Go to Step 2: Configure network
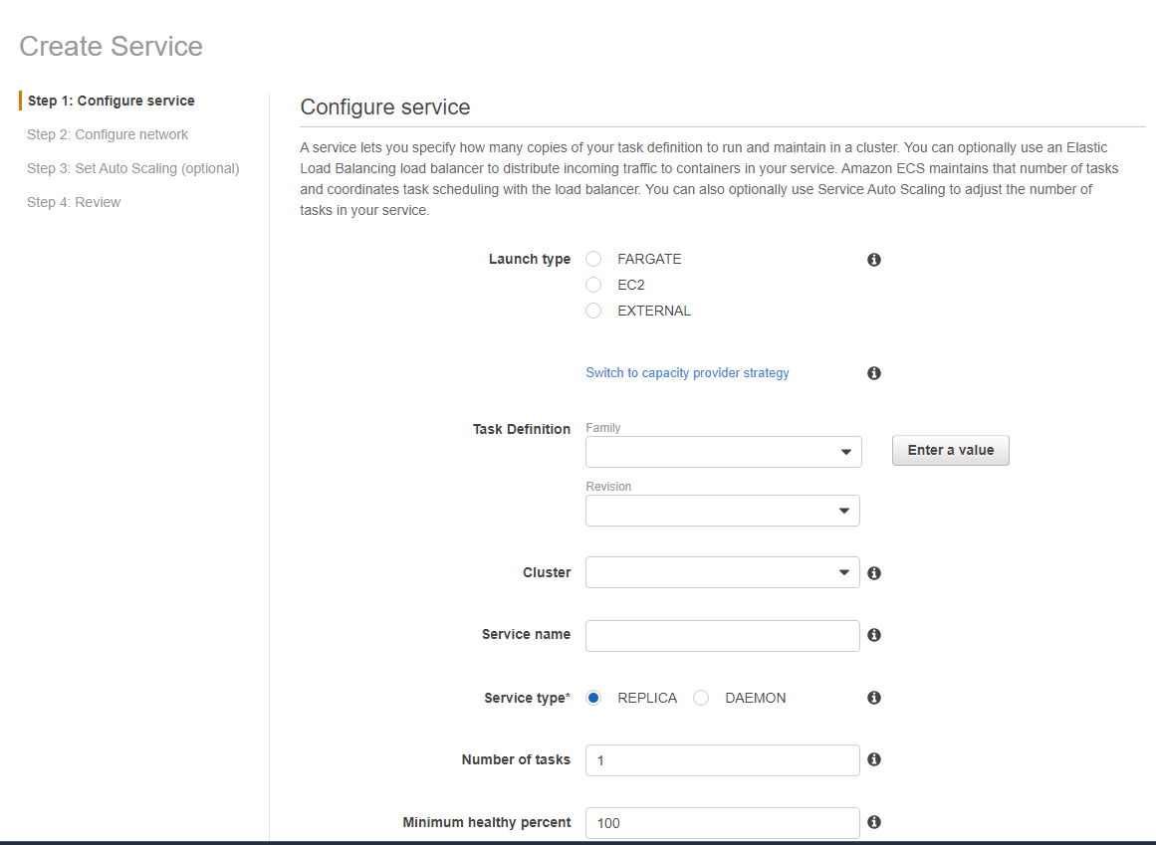The height and width of the screenshot is (845, 1156). point(108,134)
